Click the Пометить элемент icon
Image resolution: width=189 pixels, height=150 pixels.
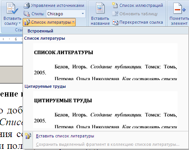pos(179,8)
